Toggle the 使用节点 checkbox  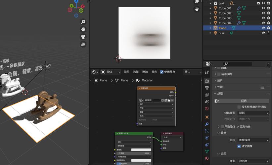pyautogui.click(x=162, y=72)
